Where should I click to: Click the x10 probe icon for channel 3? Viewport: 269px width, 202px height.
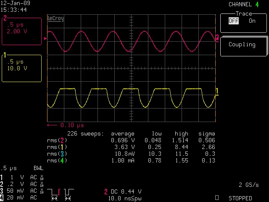(x=42, y=191)
